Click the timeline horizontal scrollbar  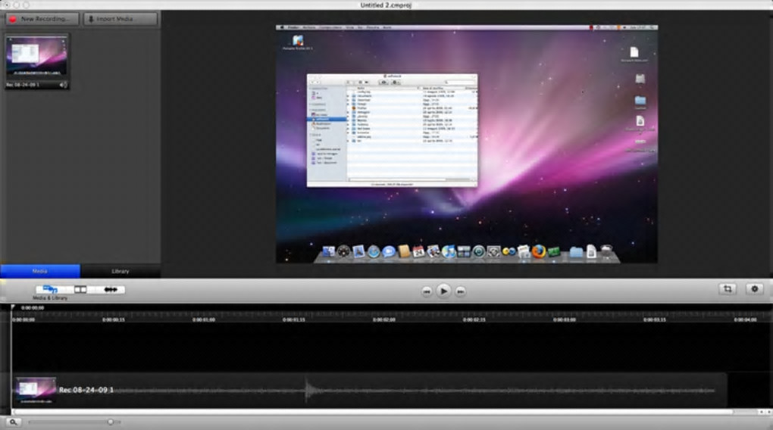371,412
